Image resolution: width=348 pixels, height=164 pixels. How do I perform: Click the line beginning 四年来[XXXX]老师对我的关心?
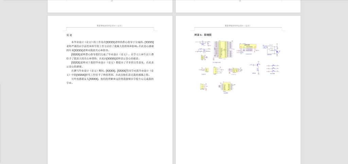(x=88, y=50)
